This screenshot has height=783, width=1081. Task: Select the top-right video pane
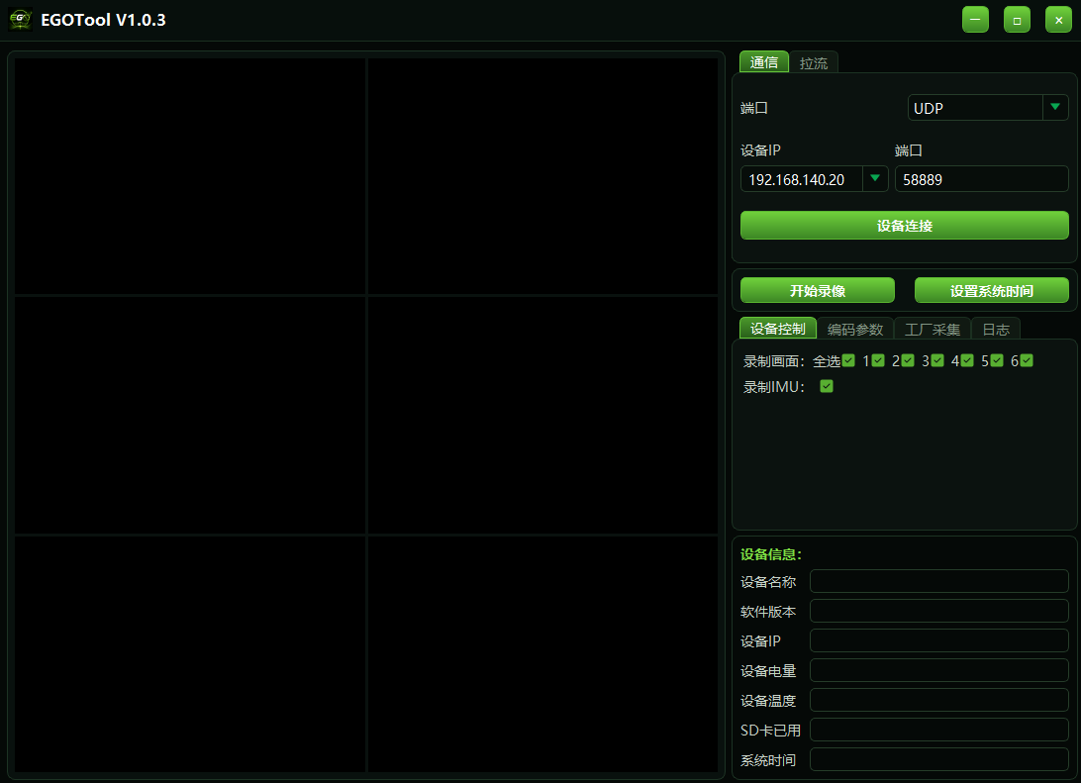(542, 176)
